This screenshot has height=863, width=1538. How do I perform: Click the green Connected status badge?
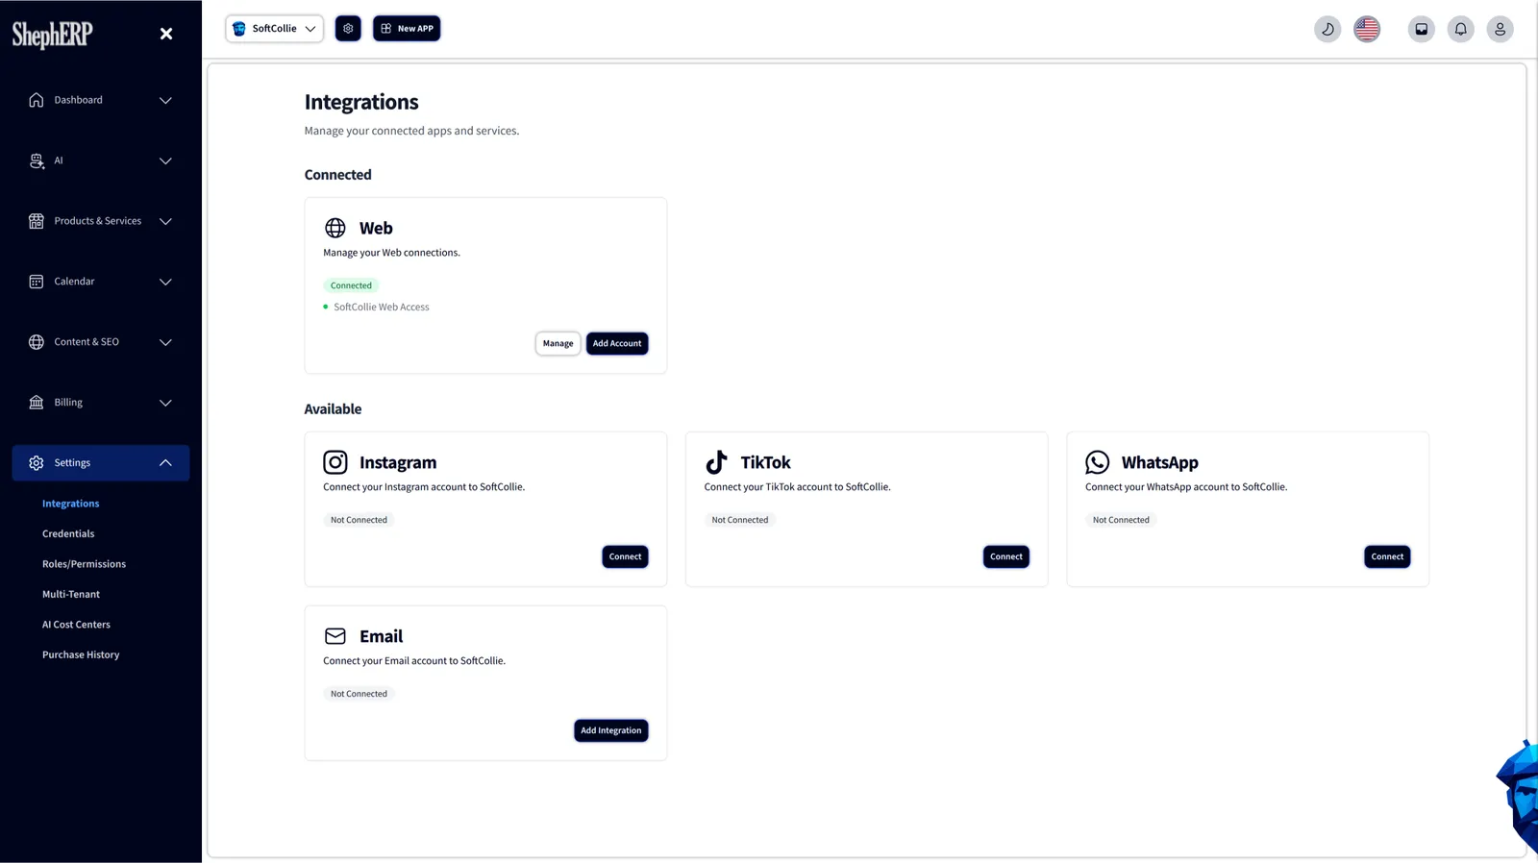click(x=351, y=285)
